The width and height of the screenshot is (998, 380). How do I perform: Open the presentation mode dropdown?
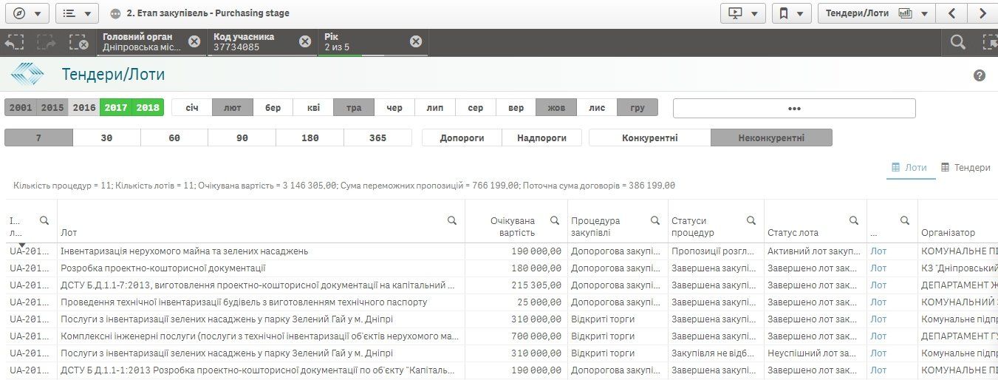(x=743, y=13)
